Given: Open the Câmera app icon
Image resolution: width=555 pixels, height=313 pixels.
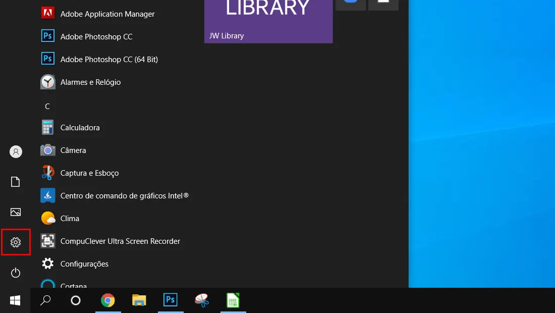Looking at the screenshot, I should click(x=48, y=150).
